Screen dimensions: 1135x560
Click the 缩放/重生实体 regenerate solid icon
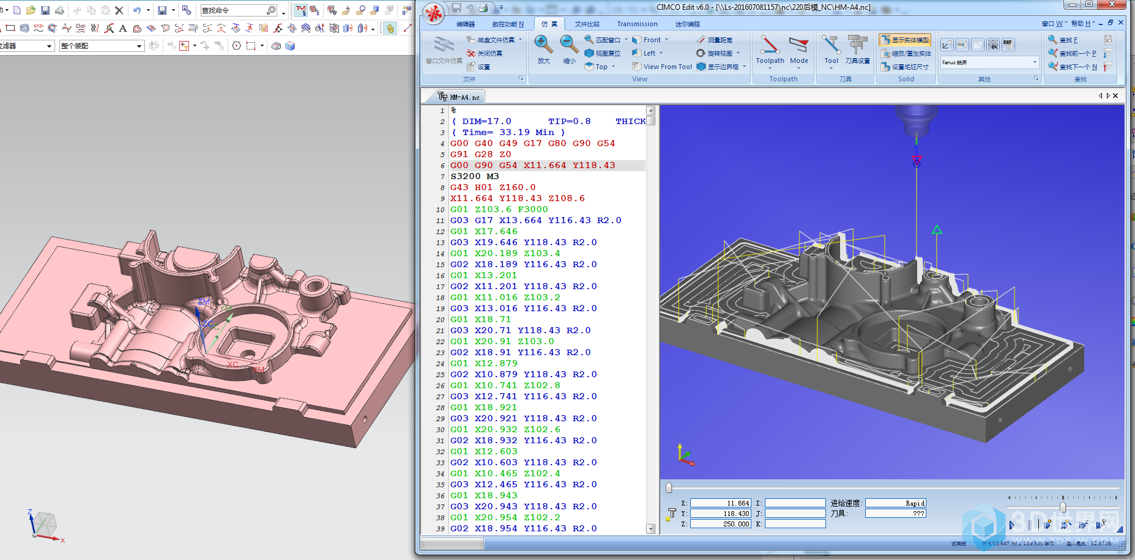pos(885,53)
